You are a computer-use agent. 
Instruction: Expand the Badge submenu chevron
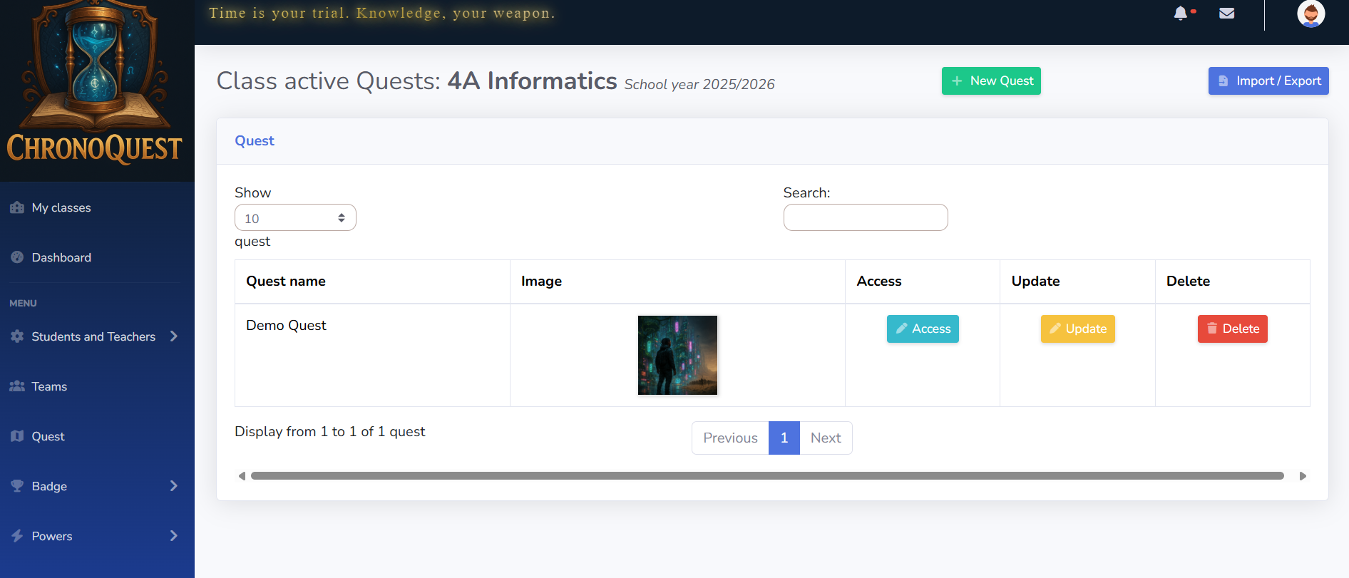(174, 486)
